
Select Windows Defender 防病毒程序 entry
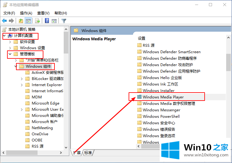[x=170, y=58]
